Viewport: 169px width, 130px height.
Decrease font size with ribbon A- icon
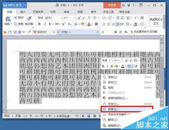[84, 18]
